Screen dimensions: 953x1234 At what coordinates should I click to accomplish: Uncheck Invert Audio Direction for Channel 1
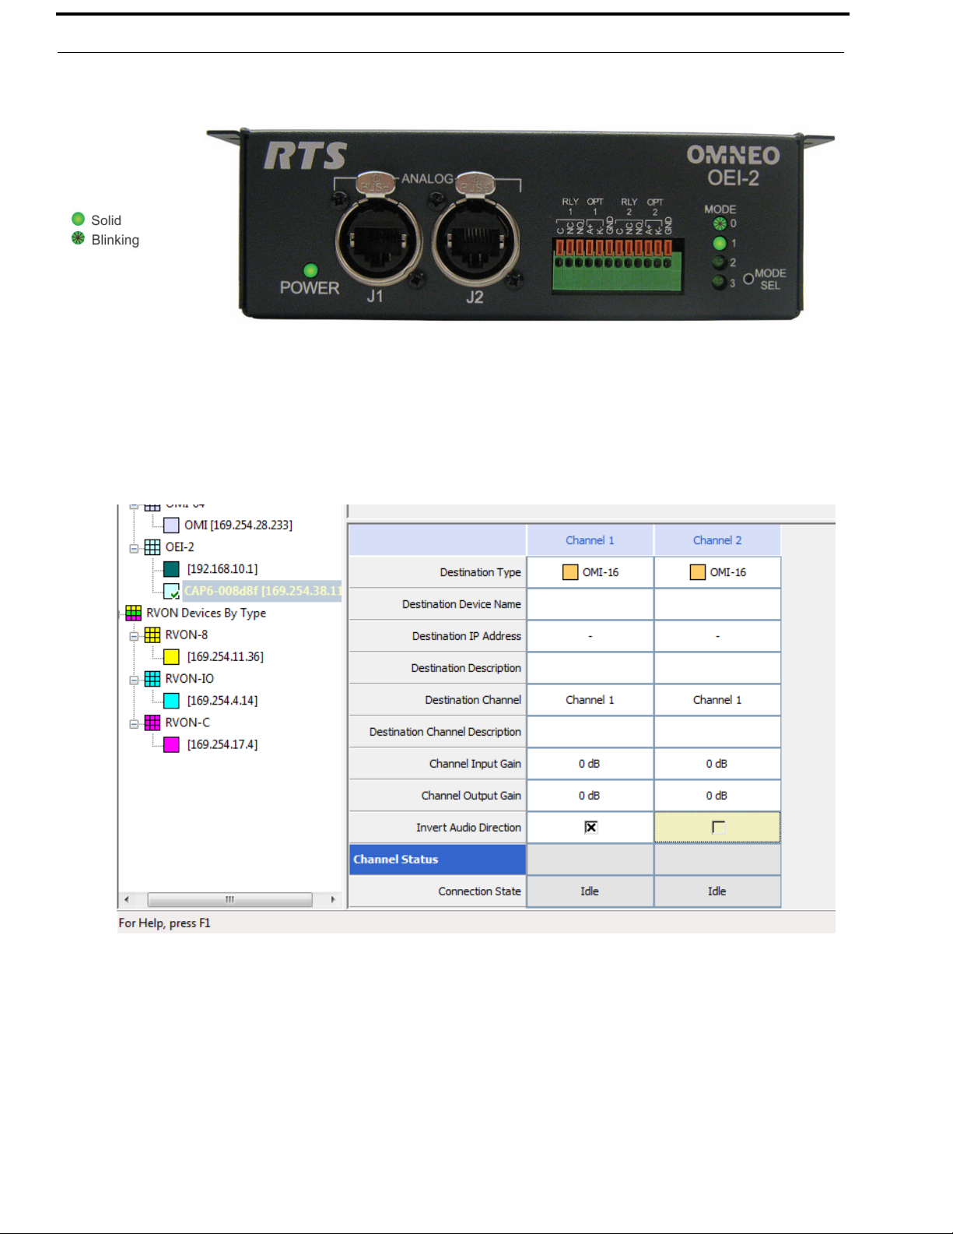(x=590, y=827)
